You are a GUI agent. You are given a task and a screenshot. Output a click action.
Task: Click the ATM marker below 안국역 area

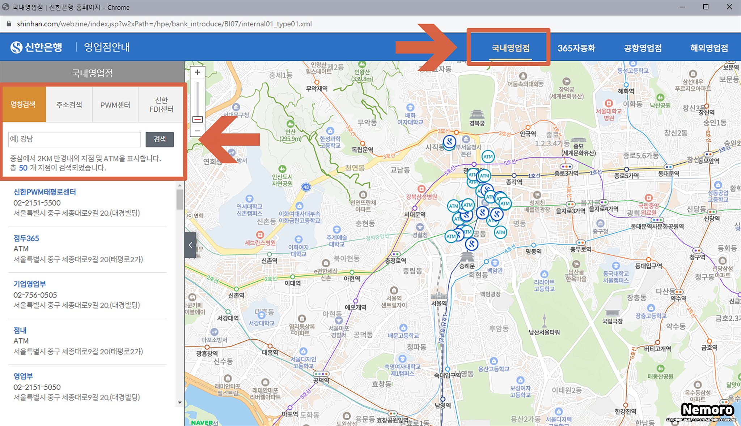(488, 157)
